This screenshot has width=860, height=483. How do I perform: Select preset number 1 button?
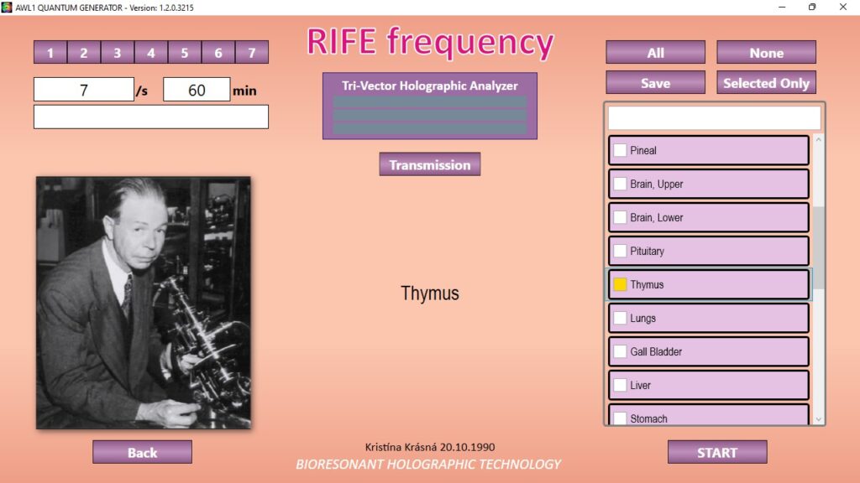tap(50, 53)
